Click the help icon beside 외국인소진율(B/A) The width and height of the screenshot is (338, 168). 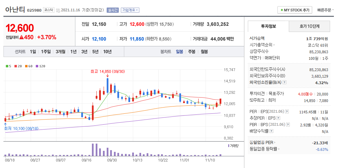tap(284, 82)
